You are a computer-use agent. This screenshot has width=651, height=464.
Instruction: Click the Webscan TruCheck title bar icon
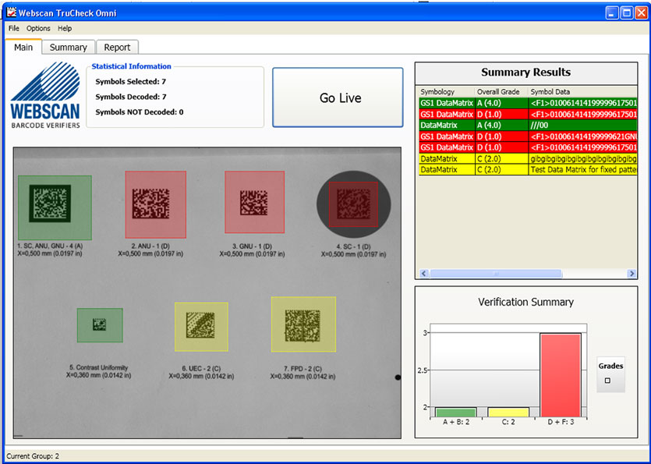(x=11, y=13)
